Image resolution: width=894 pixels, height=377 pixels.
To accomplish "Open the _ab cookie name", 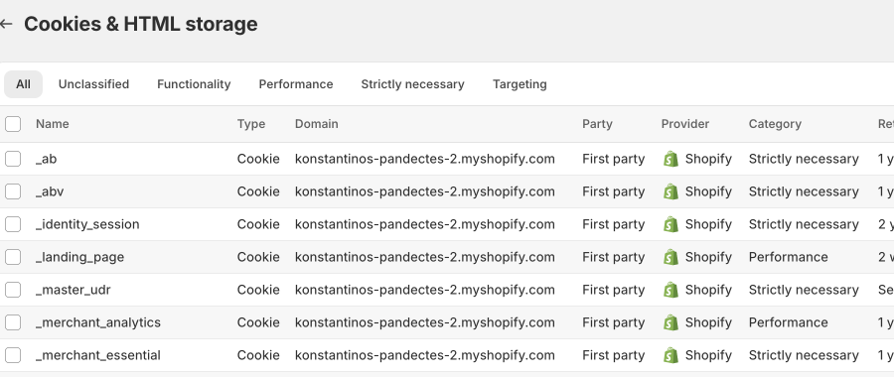I will (x=46, y=159).
